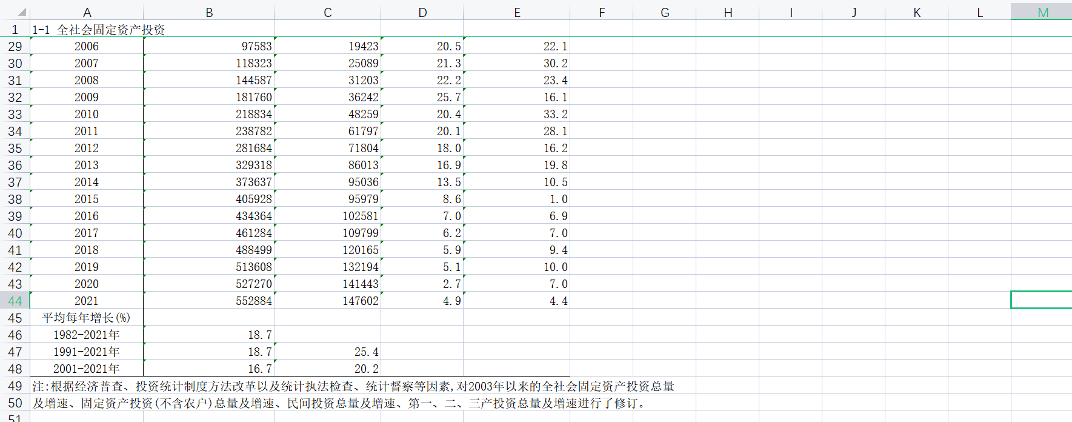Click the '1991-2021年' cell
This screenshot has width=1072, height=422.
[x=87, y=352]
